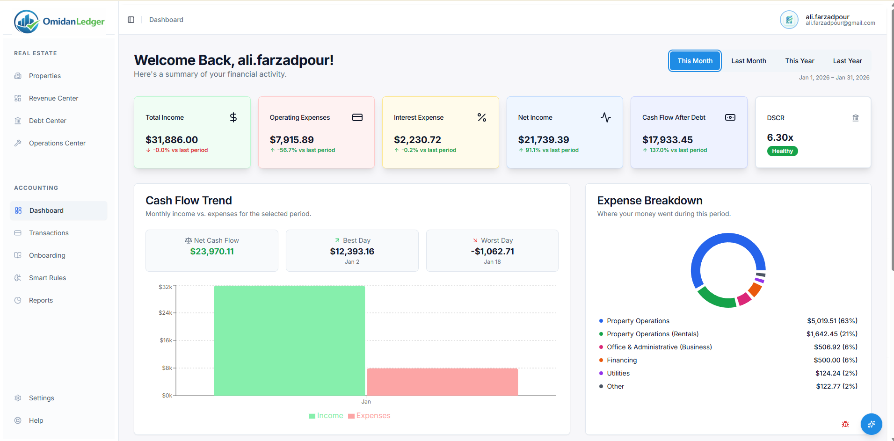Open the Transactions page
This screenshot has width=894, height=441.
[48, 232]
